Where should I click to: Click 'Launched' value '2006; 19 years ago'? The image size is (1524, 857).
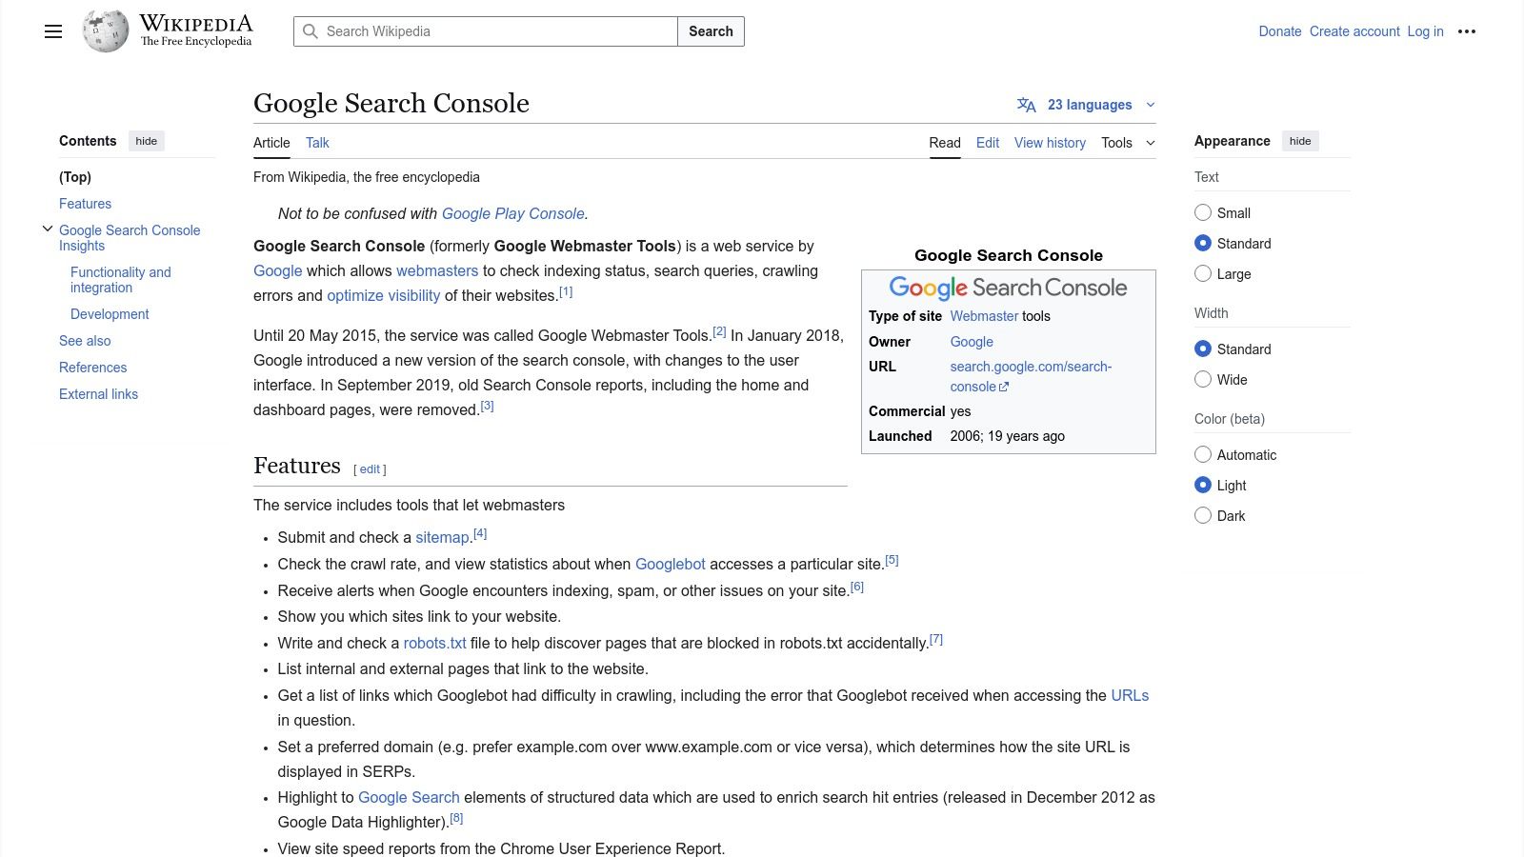[1007, 436]
